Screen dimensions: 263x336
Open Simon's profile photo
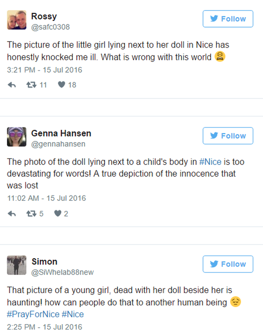[x=17, y=265]
